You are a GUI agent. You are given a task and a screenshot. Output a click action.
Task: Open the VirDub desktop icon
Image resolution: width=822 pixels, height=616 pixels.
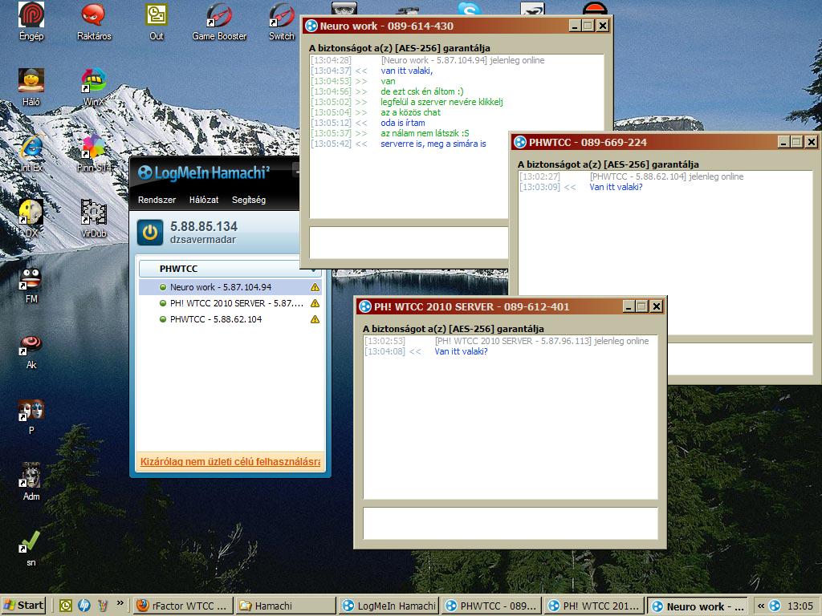(x=94, y=219)
